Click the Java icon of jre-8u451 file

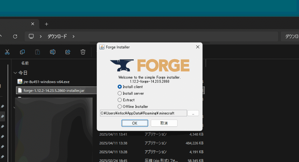20,82
